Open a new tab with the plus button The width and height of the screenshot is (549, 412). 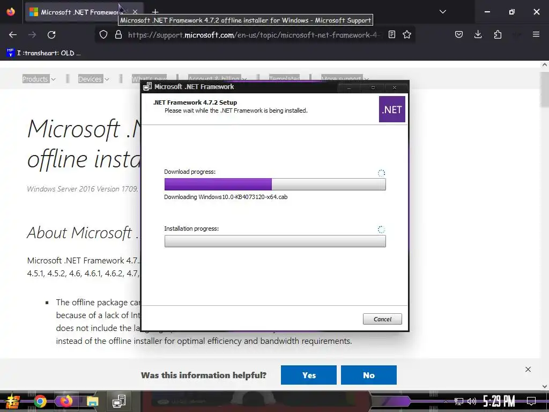tap(155, 12)
